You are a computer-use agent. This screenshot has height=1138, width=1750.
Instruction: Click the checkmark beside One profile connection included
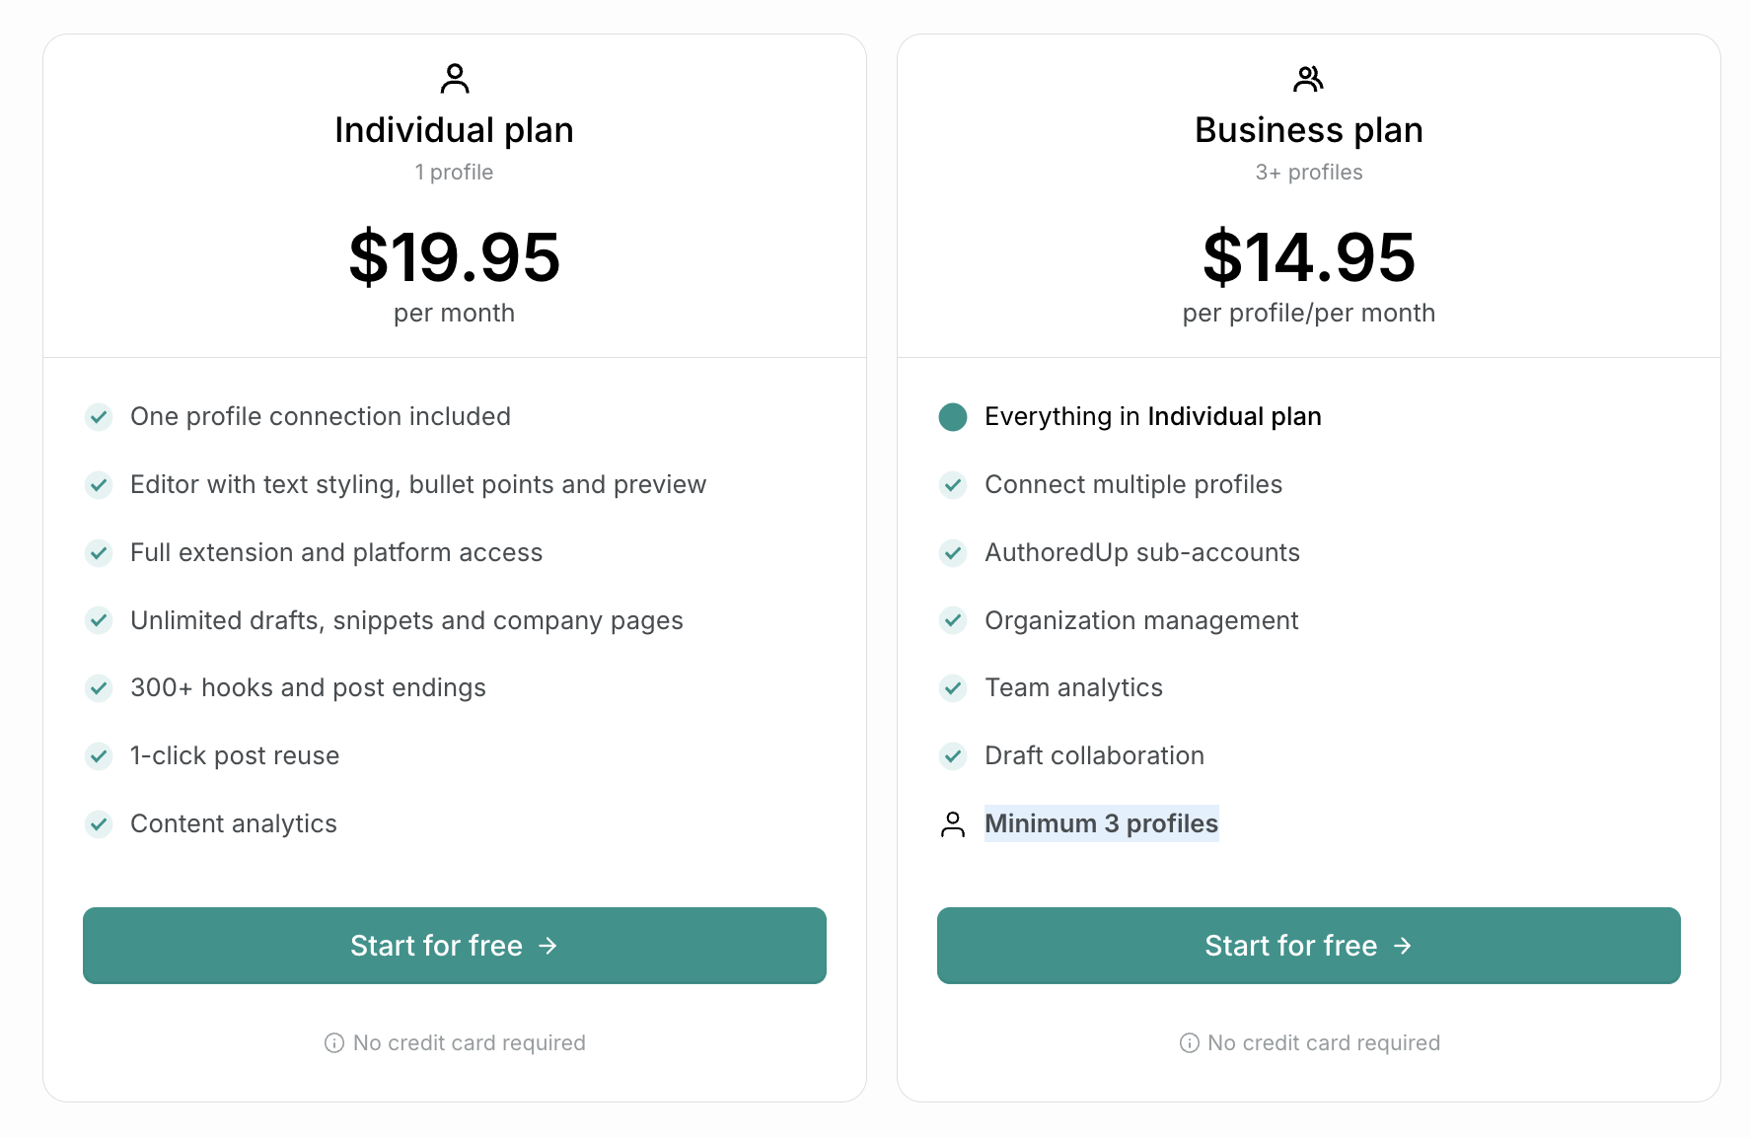point(99,416)
